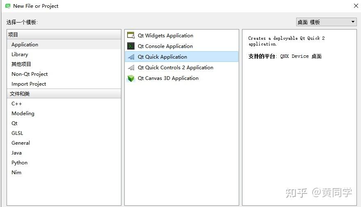Select the Java file category
The height and width of the screenshot is (207, 361).
pyautogui.click(x=64, y=153)
